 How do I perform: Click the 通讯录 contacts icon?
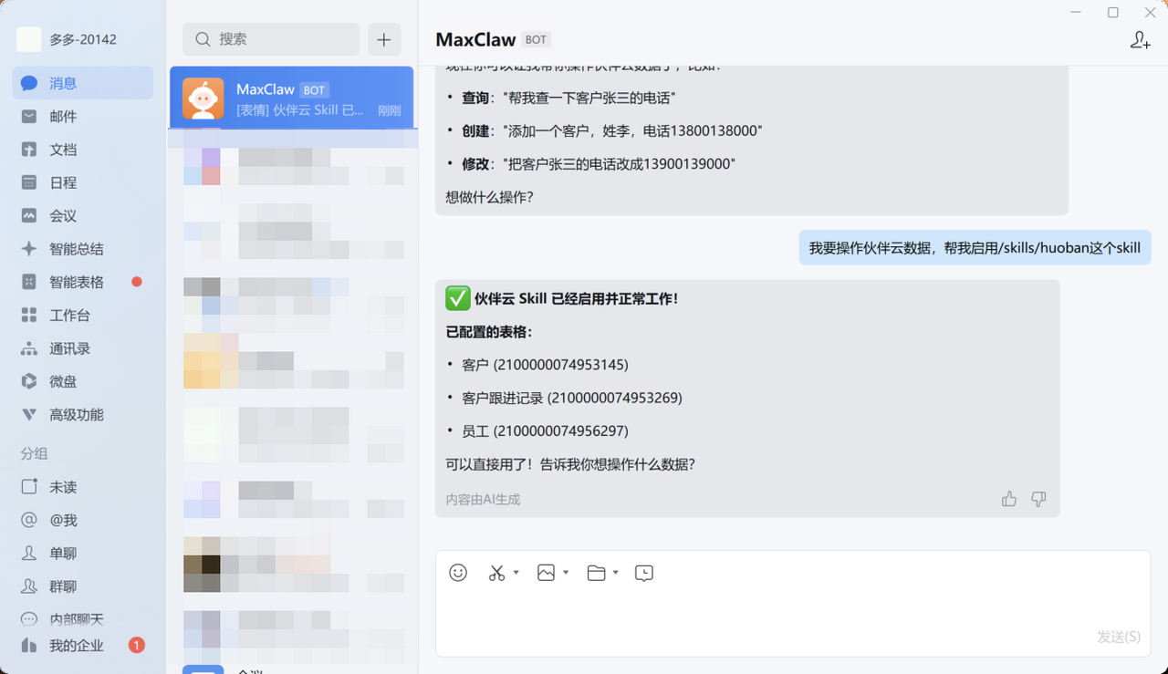pyautogui.click(x=29, y=348)
